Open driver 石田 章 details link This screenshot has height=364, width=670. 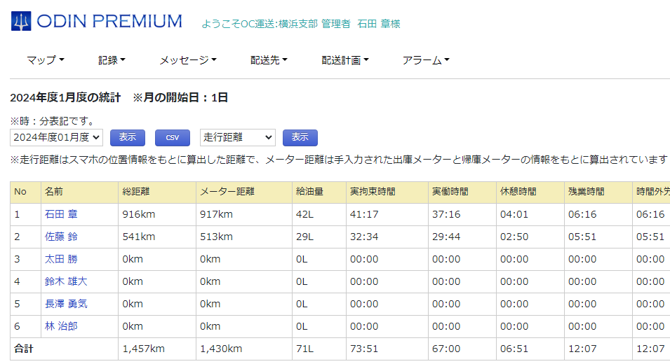coord(61,214)
